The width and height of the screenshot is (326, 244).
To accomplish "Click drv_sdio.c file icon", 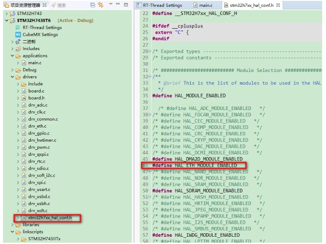I will (24, 169).
